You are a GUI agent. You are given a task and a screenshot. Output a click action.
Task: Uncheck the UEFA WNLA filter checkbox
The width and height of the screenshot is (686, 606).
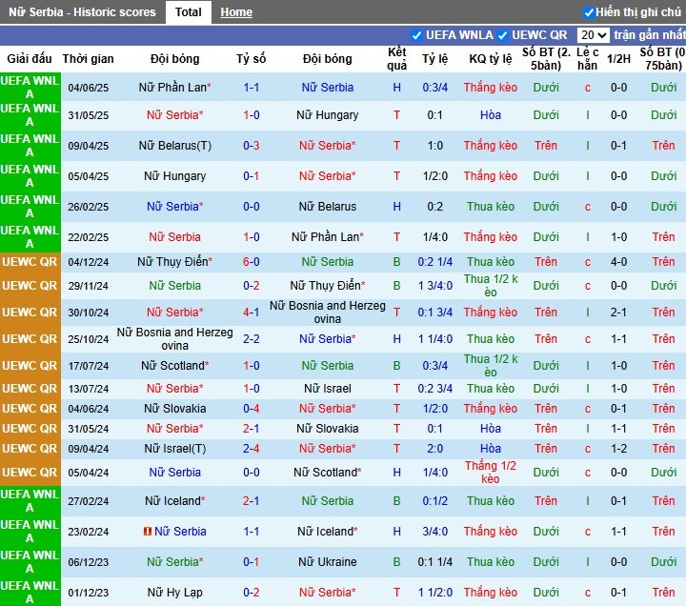click(x=416, y=35)
